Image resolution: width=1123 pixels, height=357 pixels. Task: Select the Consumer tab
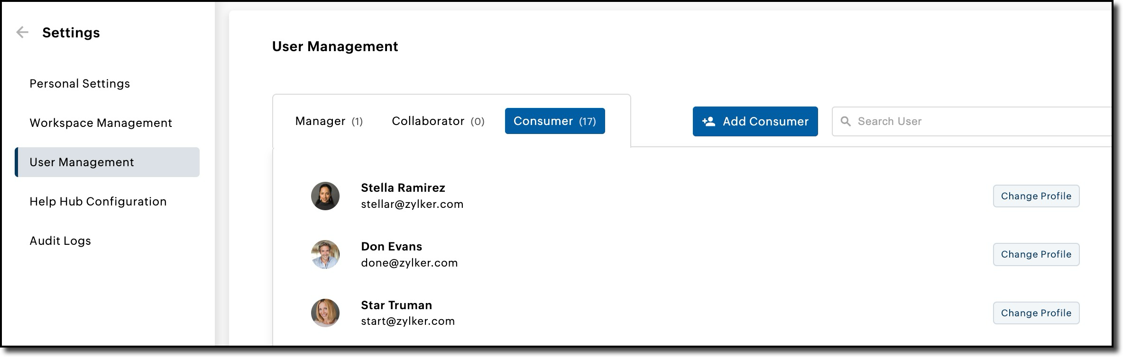click(x=555, y=121)
